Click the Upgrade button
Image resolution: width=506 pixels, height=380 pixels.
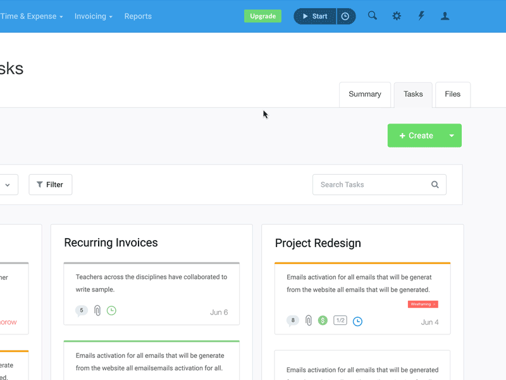tap(262, 16)
